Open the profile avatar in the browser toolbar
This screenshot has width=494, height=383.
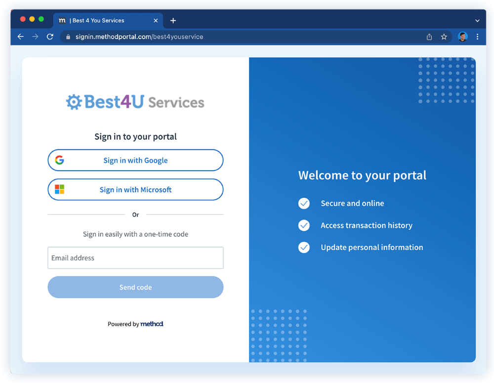pos(462,37)
